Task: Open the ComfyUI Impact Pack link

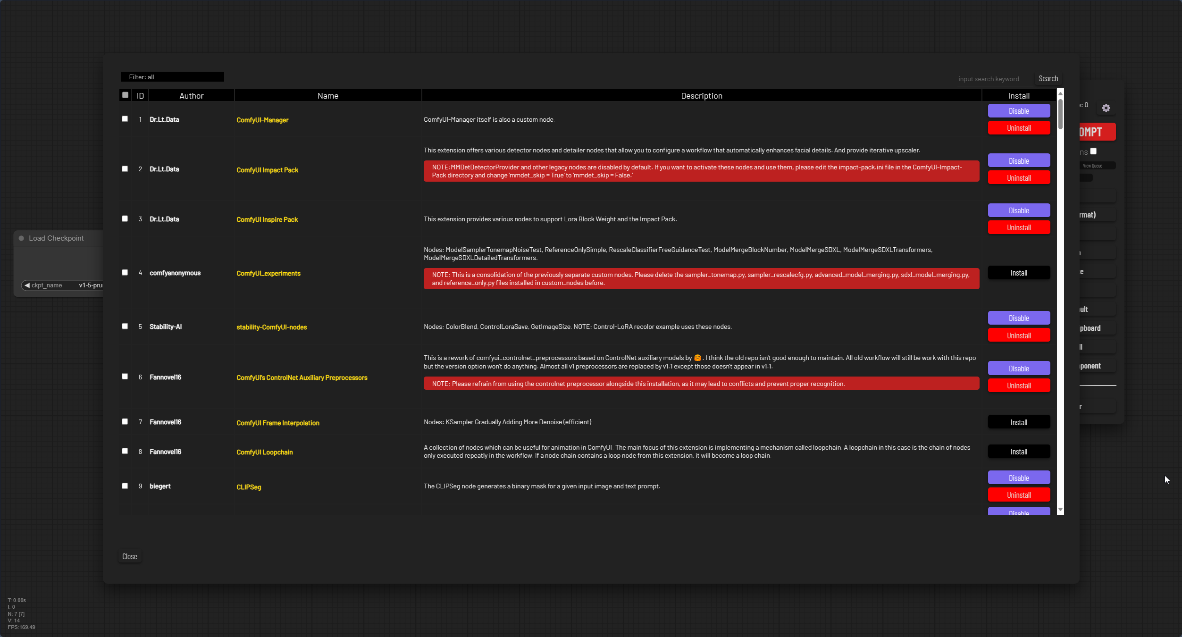Action: 267,170
